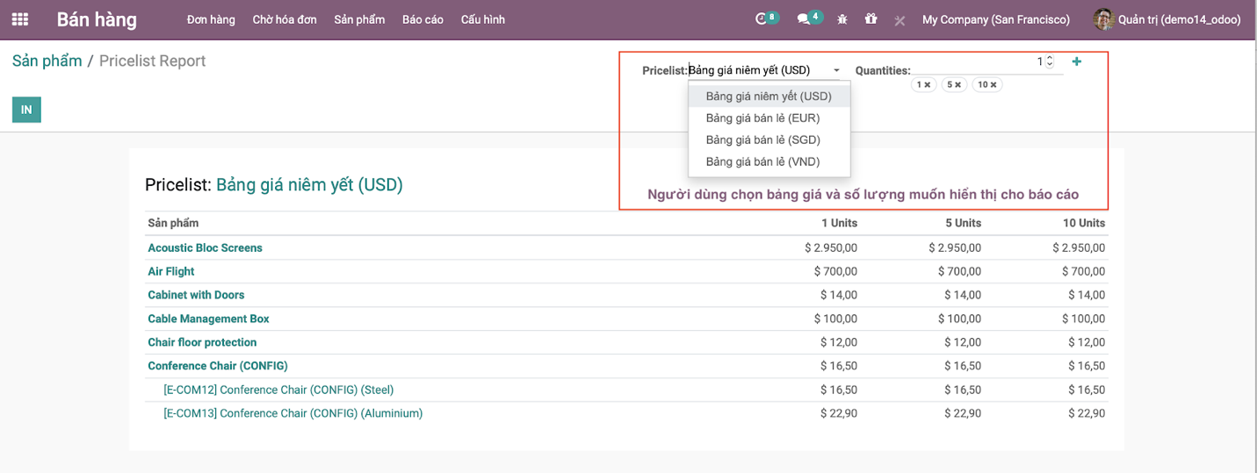Click the quantity stepper arrows
Viewport: 1257px width, 473px height.
click(1050, 61)
